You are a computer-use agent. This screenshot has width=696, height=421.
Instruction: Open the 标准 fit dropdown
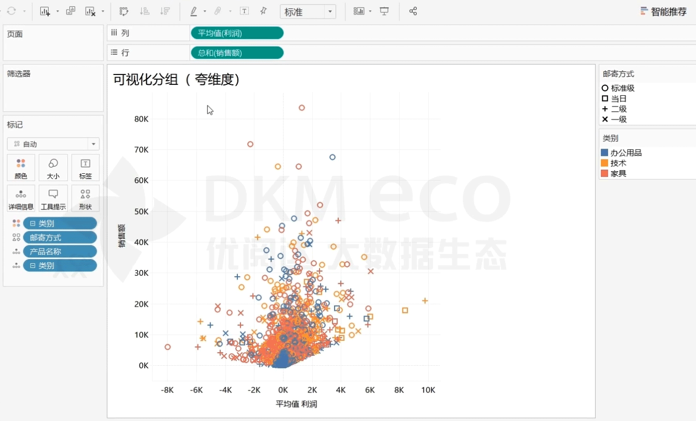[308, 11]
